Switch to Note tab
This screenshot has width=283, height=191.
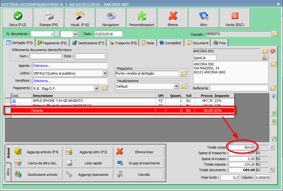[x=148, y=43]
